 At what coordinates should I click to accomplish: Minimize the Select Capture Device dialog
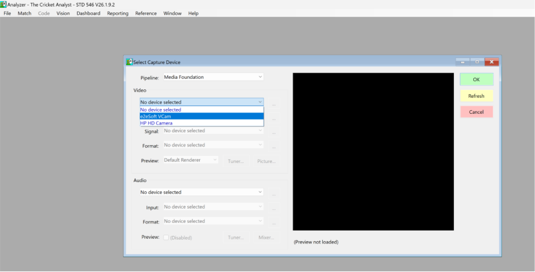point(463,62)
